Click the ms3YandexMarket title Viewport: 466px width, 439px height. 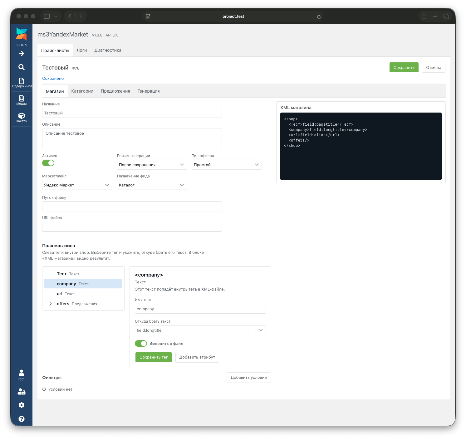[63, 34]
